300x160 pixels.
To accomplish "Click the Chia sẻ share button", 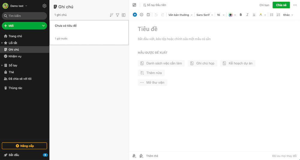I will (281, 5).
